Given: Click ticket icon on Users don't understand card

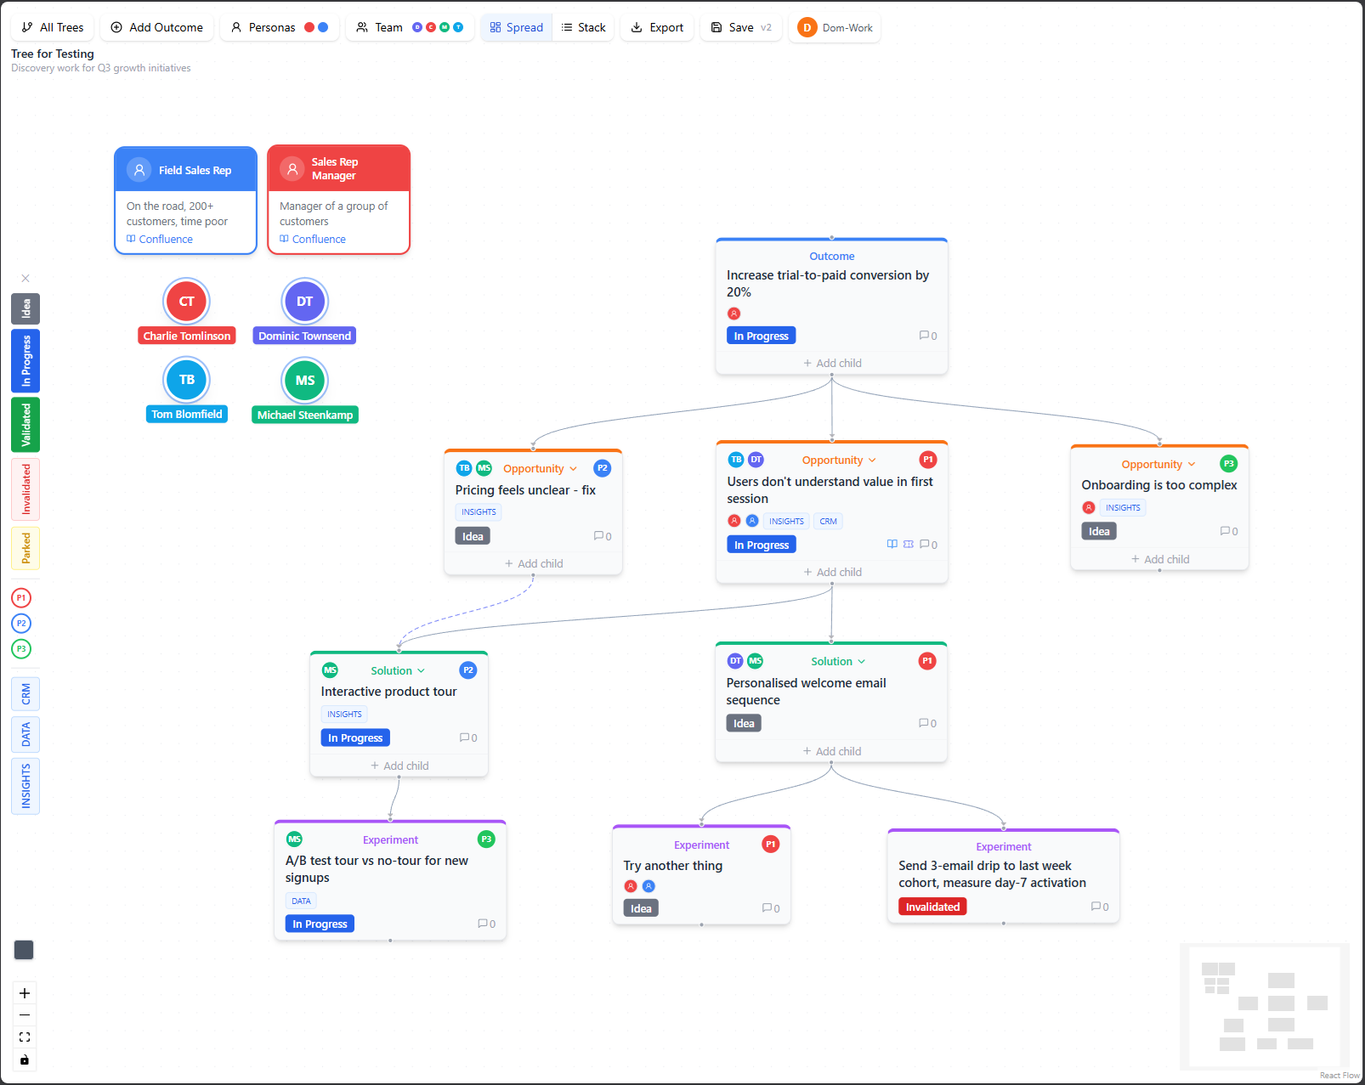Looking at the screenshot, I should click(909, 544).
